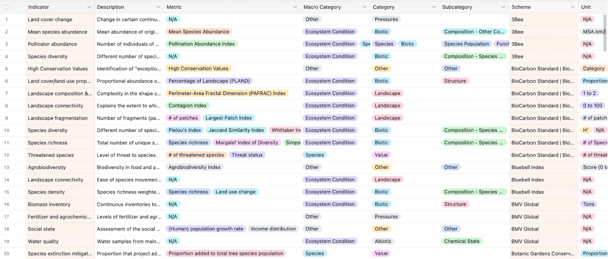Click the 'Species' category tag in row 3
This screenshot has height=259, width=608.
coord(384,44)
